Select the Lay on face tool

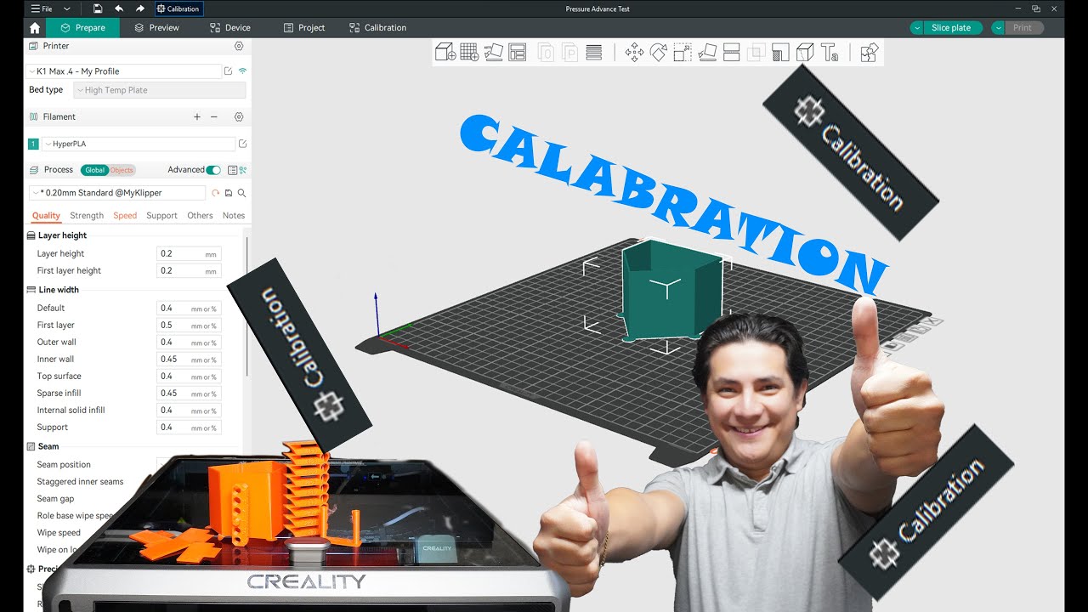(707, 53)
